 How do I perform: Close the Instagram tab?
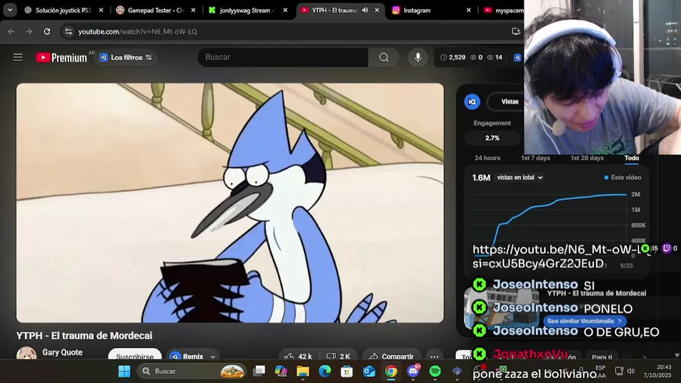(x=469, y=10)
